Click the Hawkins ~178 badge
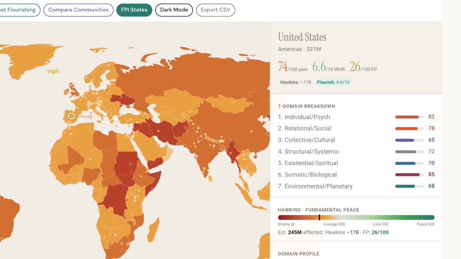461x259 pixels. [x=296, y=82]
